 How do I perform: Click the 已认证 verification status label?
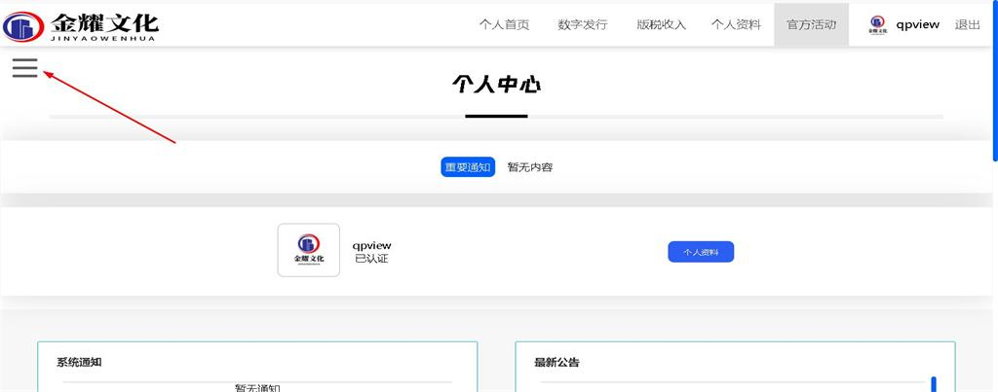tap(370, 259)
